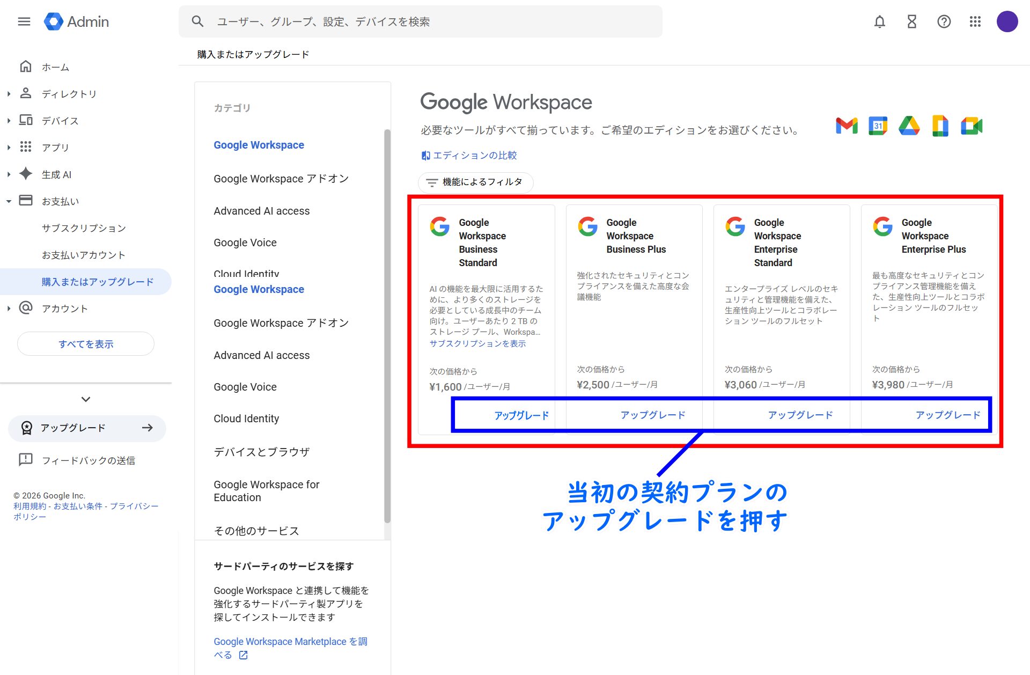The width and height of the screenshot is (1030, 675).
Task: Click the help question mark icon
Action: pyautogui.click(x=944, y=21)
